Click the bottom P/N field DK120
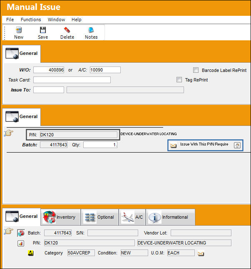 pyautogui.click(x=89, y=243)
